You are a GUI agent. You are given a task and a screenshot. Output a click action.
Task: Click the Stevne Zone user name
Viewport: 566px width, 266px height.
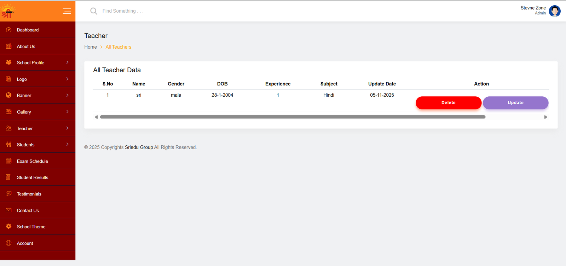[x=533, y=8]
